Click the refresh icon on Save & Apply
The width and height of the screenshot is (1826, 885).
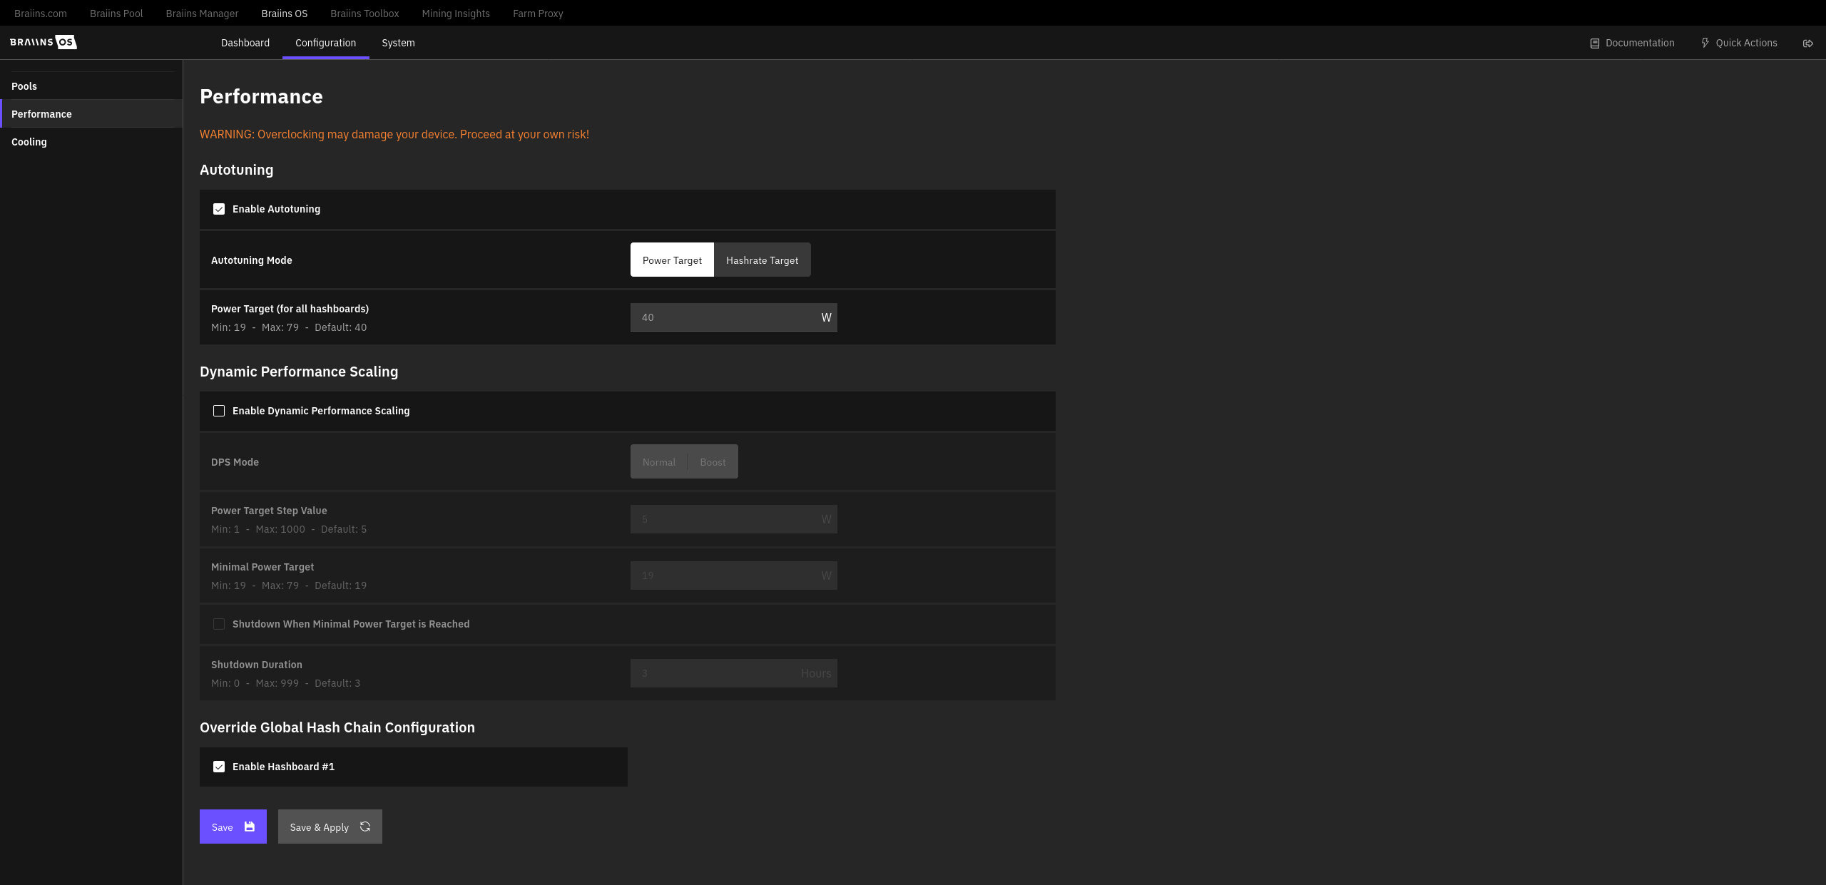pyautogui.click(x=365, y=827)
